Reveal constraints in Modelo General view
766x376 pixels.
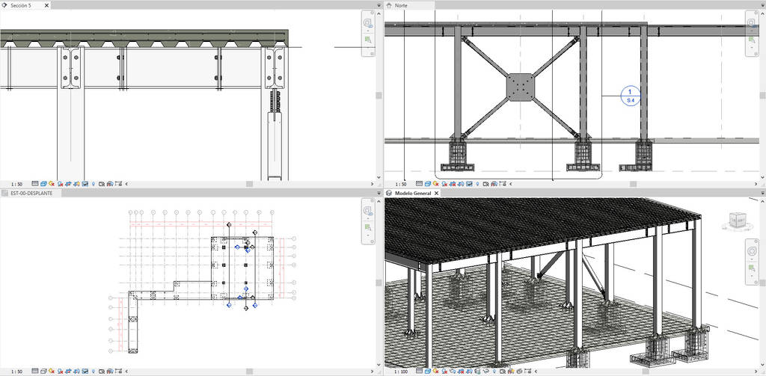coord(527,372)
